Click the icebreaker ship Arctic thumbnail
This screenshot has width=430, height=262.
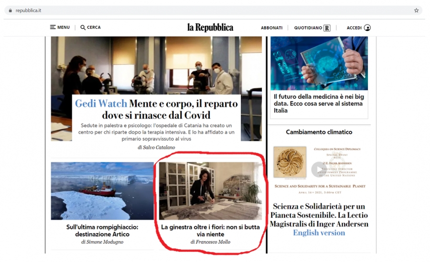click(102, 191)
